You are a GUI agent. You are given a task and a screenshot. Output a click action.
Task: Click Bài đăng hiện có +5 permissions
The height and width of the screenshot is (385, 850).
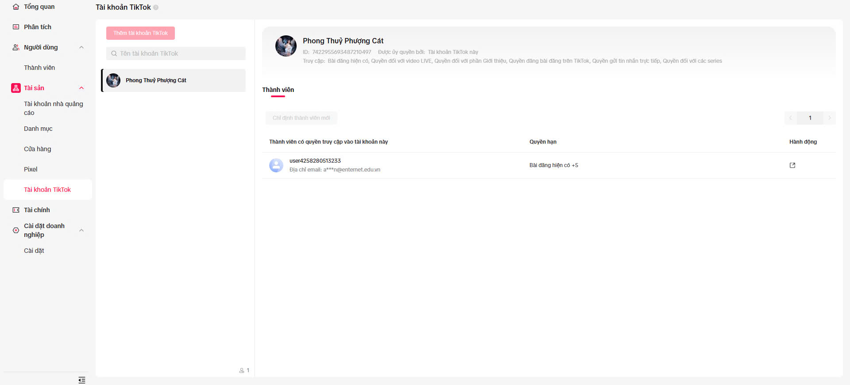click(554, 165)
